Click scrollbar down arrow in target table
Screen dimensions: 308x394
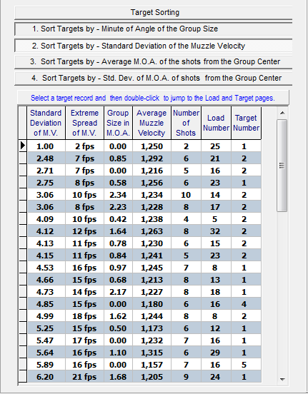pyautogui.click(x=282, y=380)
